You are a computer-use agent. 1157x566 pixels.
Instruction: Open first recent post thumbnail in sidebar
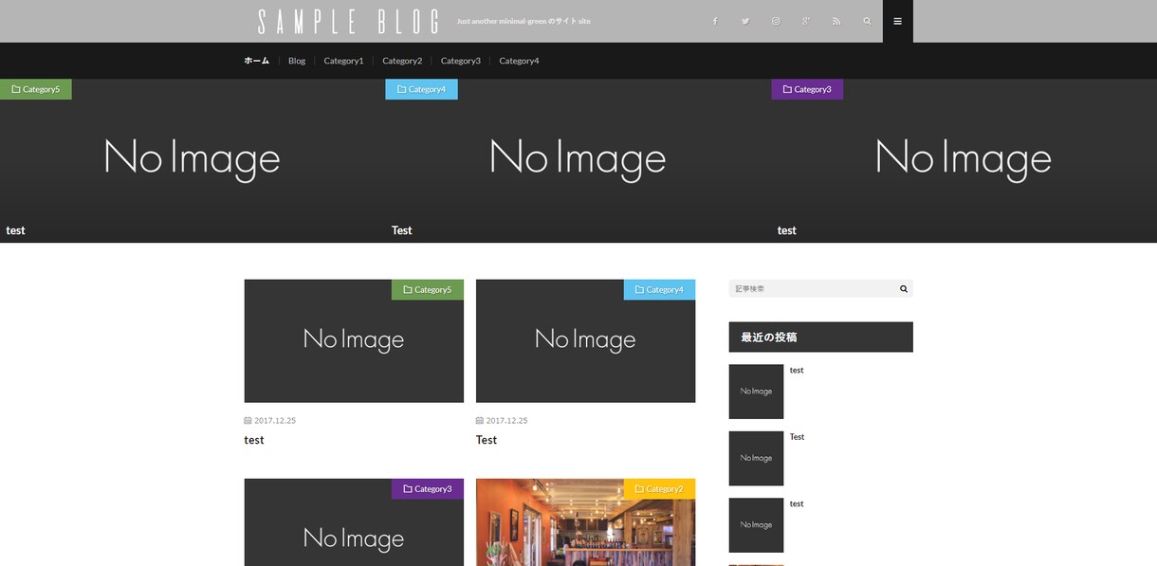tap(756, 392)
